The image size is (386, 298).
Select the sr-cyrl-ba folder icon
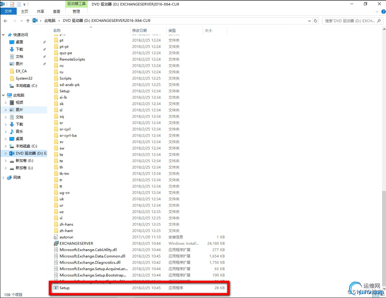pos(56,135)
